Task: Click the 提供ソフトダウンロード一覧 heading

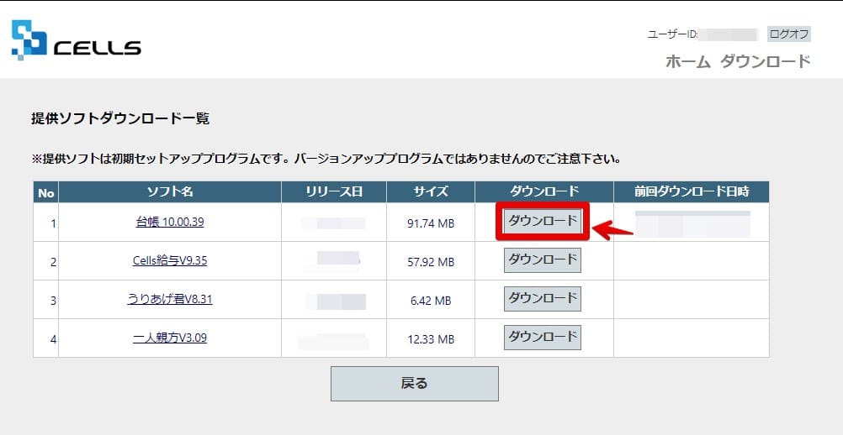Action: pos(120,118)
